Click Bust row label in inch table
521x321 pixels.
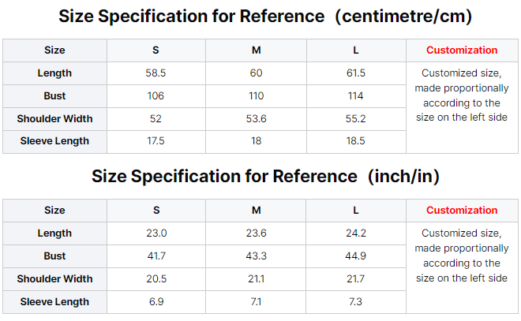coord(54,256)
